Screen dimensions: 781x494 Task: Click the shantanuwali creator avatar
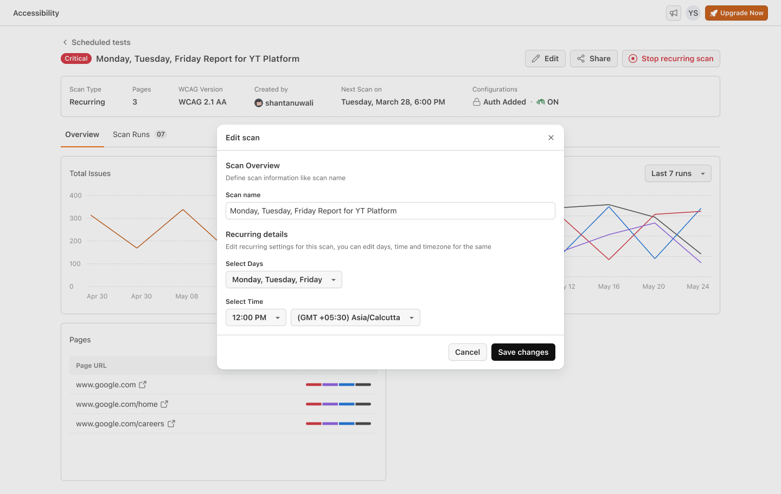pos(259,103)
